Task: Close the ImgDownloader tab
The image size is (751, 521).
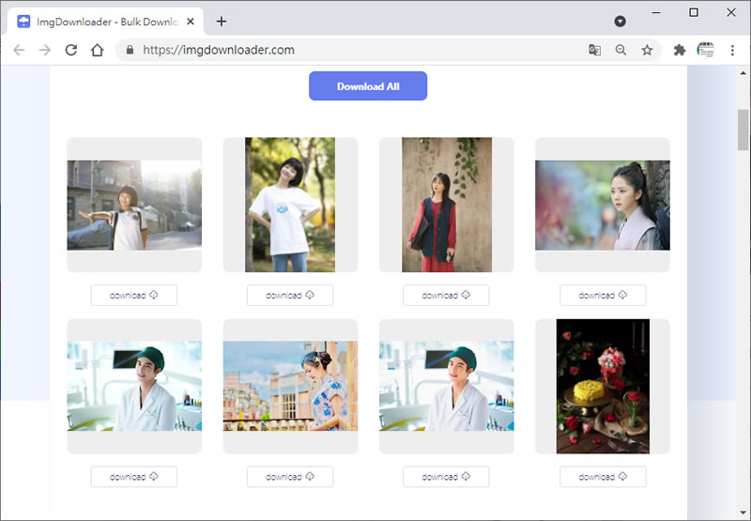Action: point(191,22)
